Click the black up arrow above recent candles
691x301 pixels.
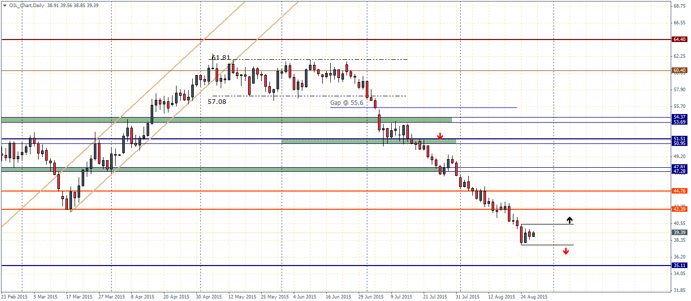[569, 220]
